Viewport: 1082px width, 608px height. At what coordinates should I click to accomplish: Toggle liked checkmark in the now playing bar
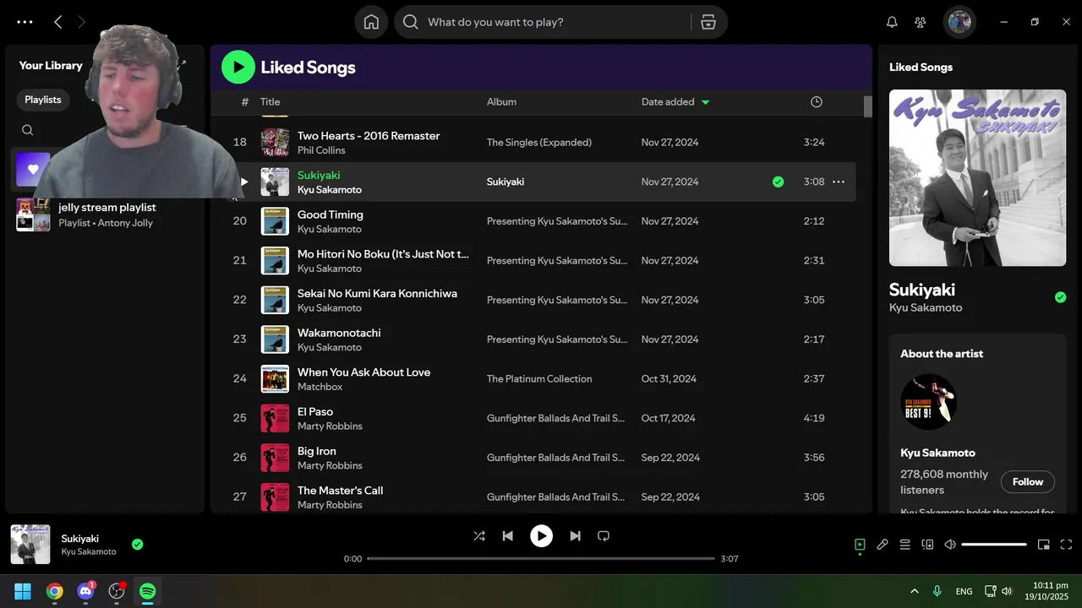[x=137, y=545]
